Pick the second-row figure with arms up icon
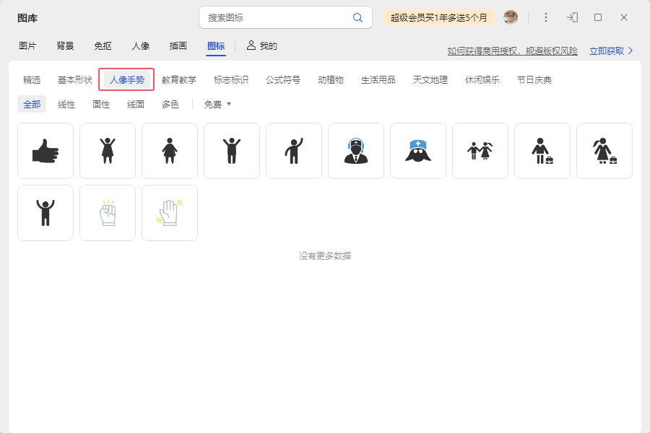 pyautogui.click(x=45, y=213)
